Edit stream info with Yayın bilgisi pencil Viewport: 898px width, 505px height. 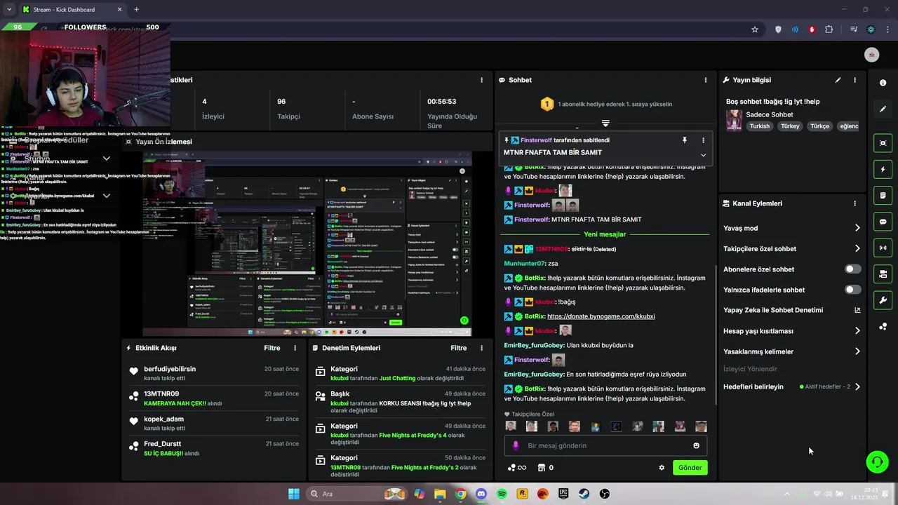838,80
